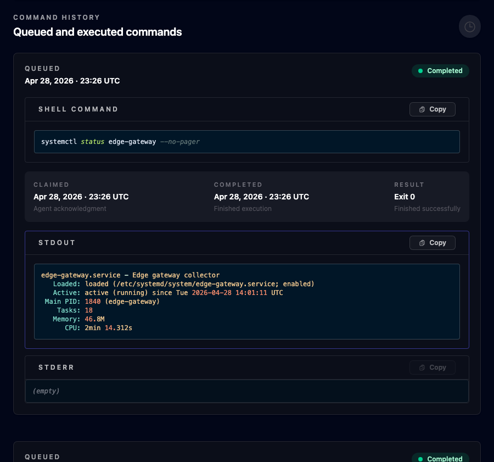Click the "2026-04-28 14:01:11" active-since timestamp
This screenshot has height=462, width=494.
[x=229, y=293]
